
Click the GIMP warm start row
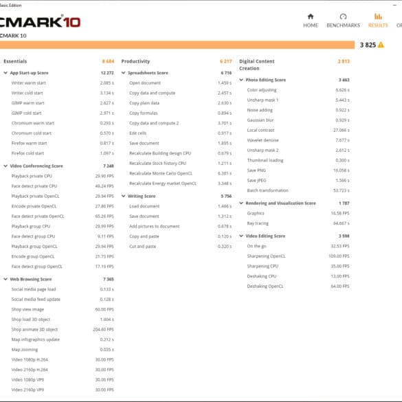(63, 103)
